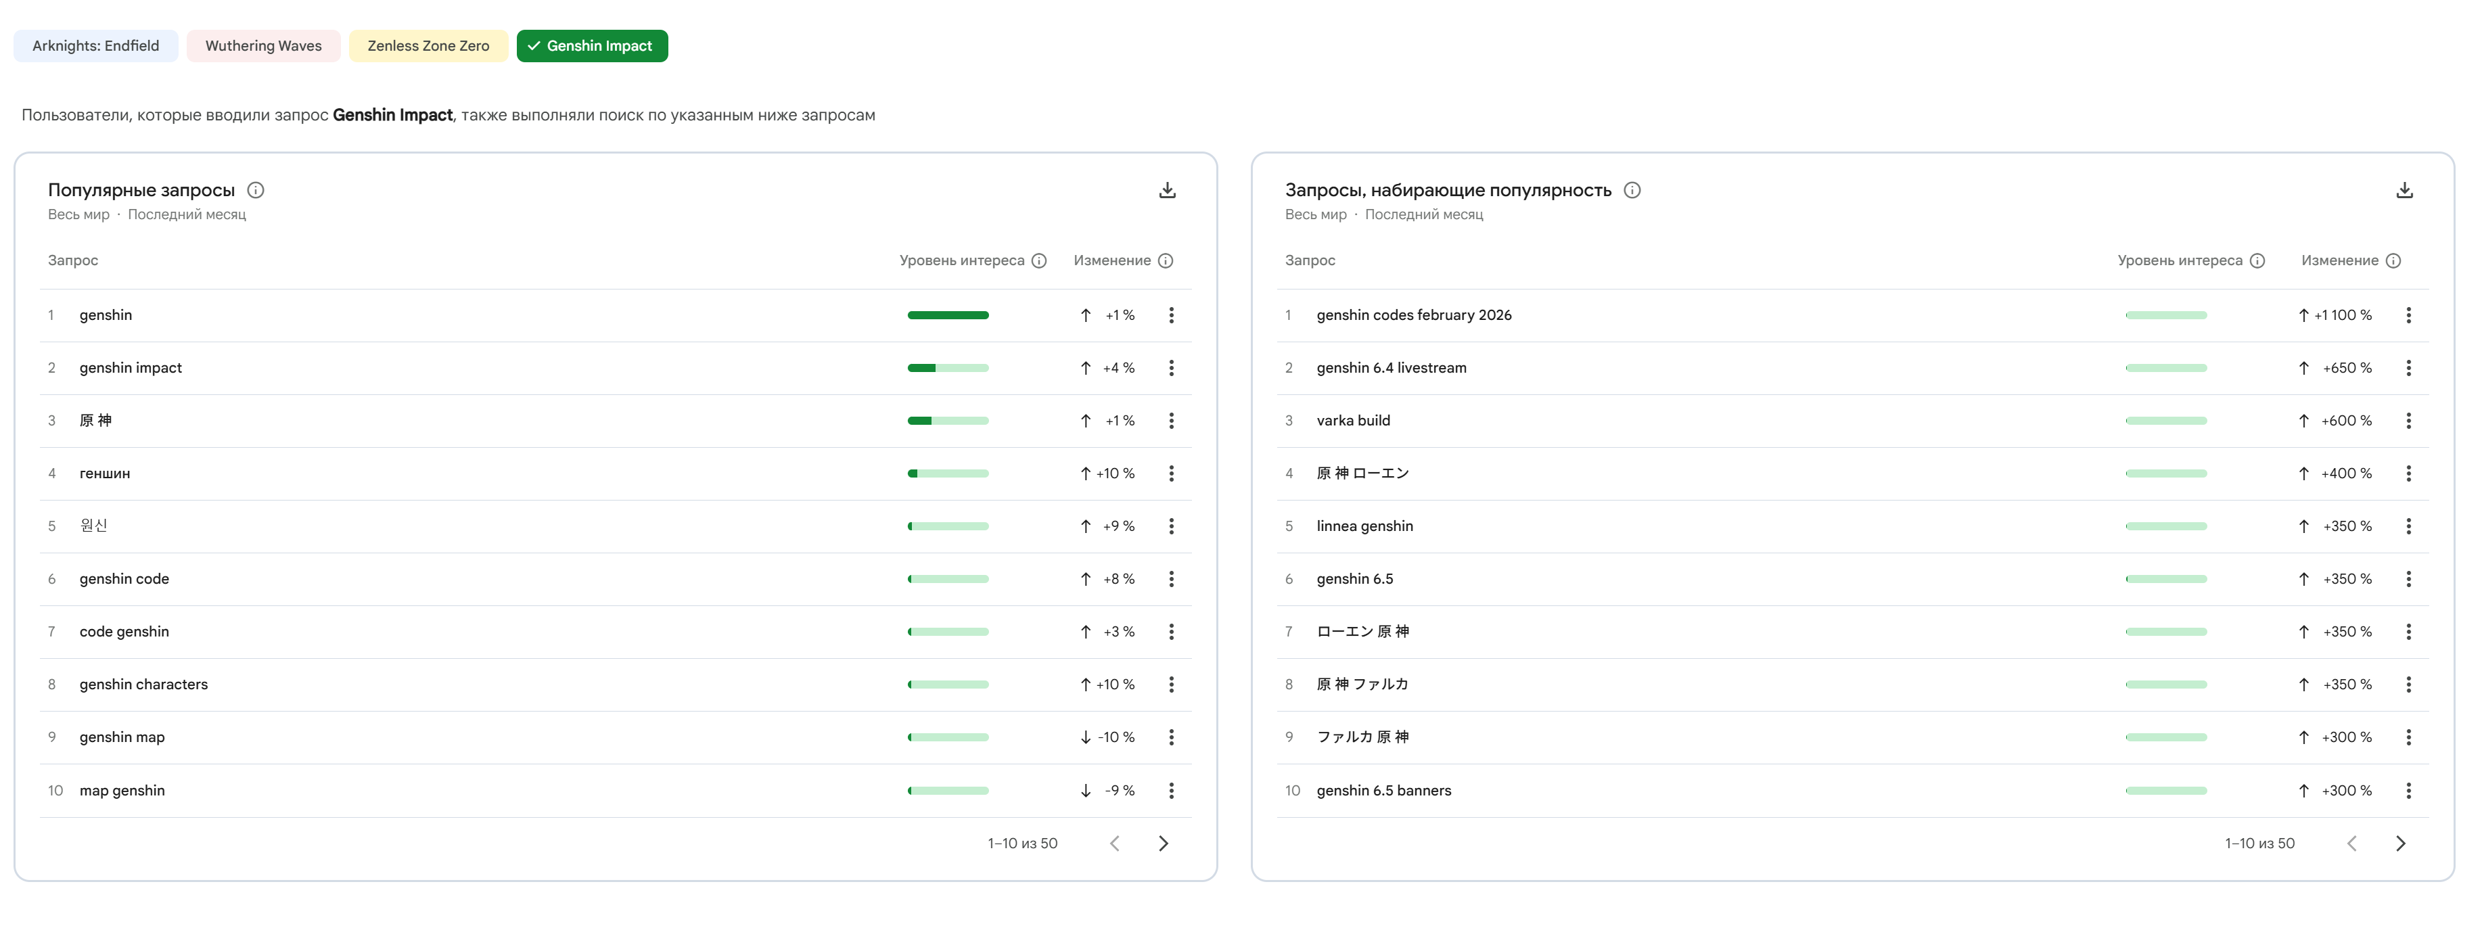Open info tooltip for left Уровень интереса column
This screenshot has height=926, width=2482.
[x=1038, y=260]
